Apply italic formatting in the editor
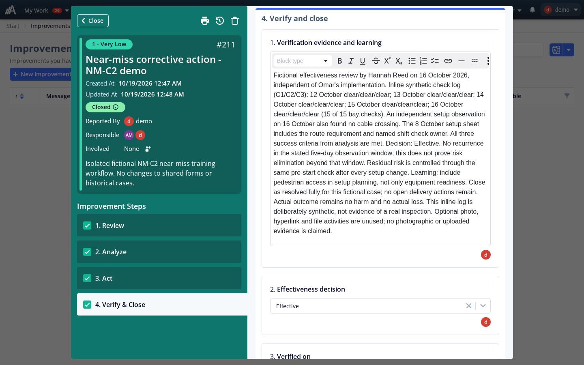Screen dimensions: 584x365 click(x=351, y=61)
